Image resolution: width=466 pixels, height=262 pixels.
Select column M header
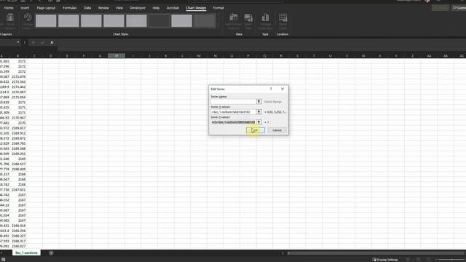199,56
